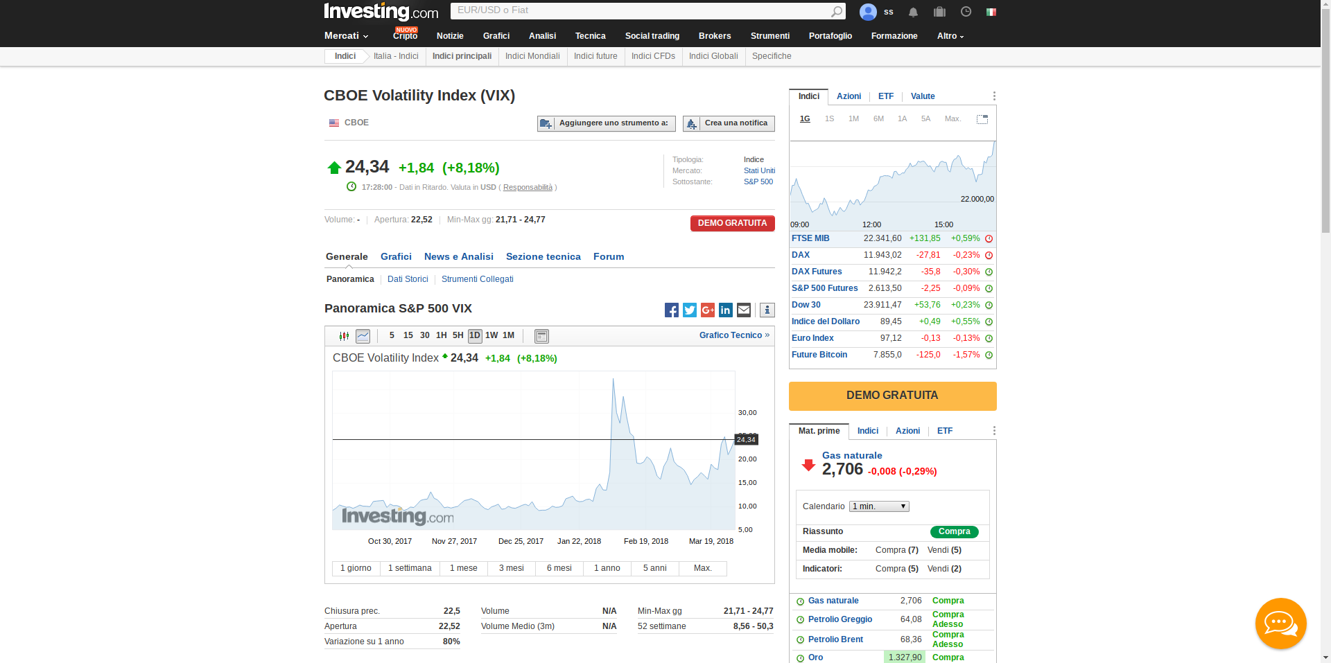Share on Facebook icon

[672, 310]
